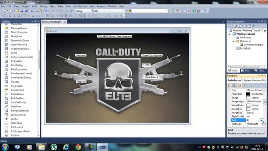Select the PS3 radio button on the form

[146, 65]
